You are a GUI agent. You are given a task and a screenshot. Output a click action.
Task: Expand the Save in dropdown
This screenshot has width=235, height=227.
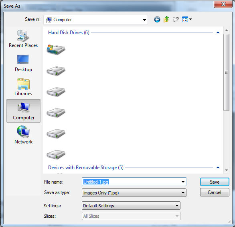[x=144, y=20]
